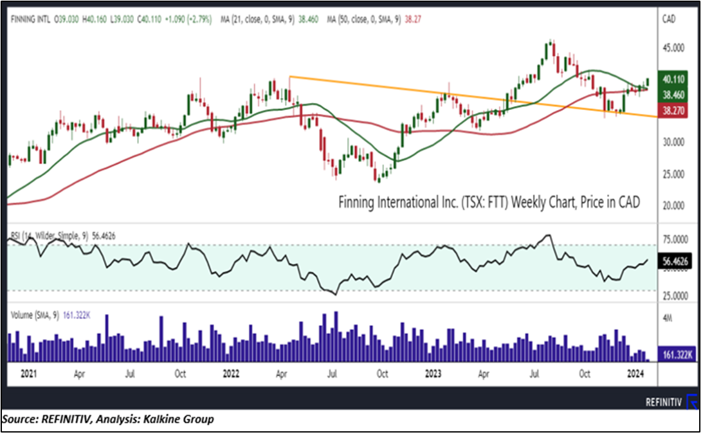The image size is (701, 433).
Task: Click the 2021 time axis label
Action: click(x=29, y=374)
